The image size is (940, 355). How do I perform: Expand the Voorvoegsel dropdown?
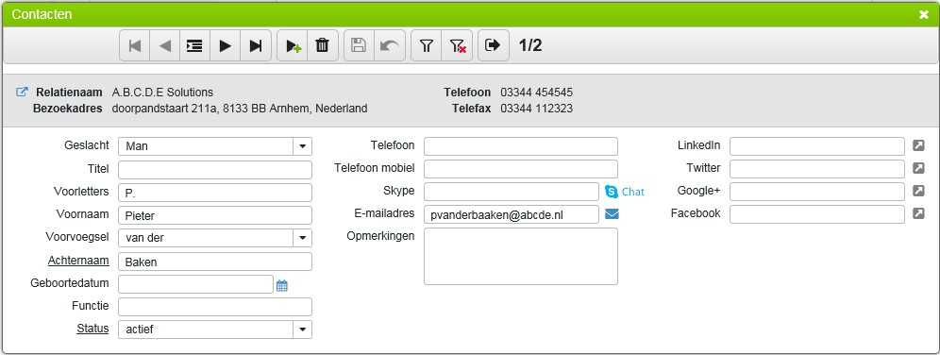point(302,238)
